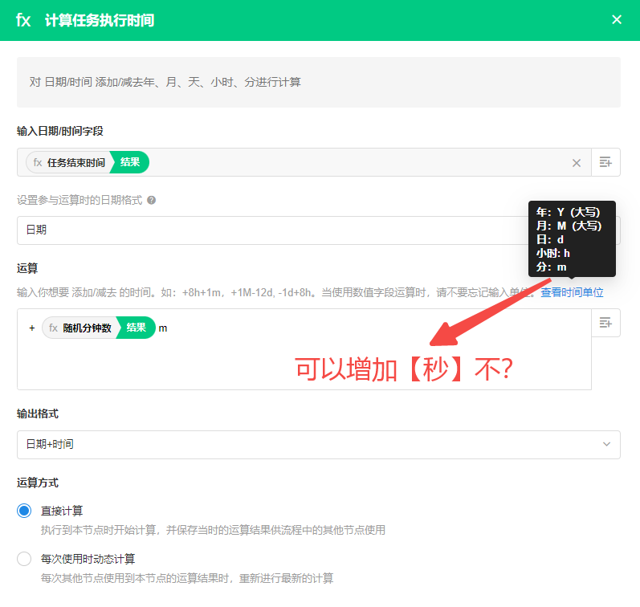Viewport: 640px width, 607px height.
Task: Click the green 结果 tag after 随机分钟数
Action: tap(136, 328)
